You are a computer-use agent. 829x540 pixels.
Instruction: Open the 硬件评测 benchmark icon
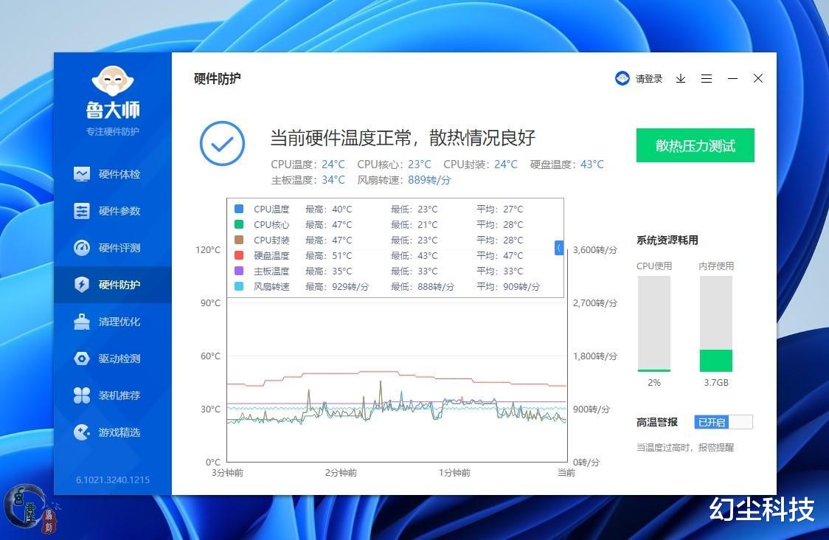click(83, 247)
